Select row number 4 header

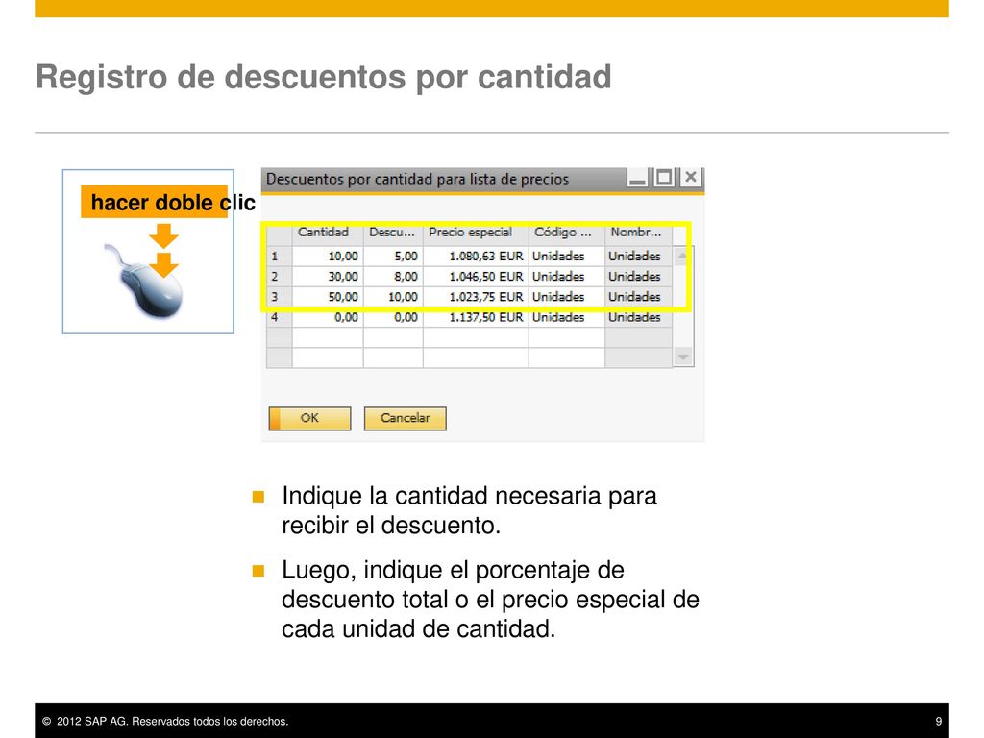click(x=280, y=317)
